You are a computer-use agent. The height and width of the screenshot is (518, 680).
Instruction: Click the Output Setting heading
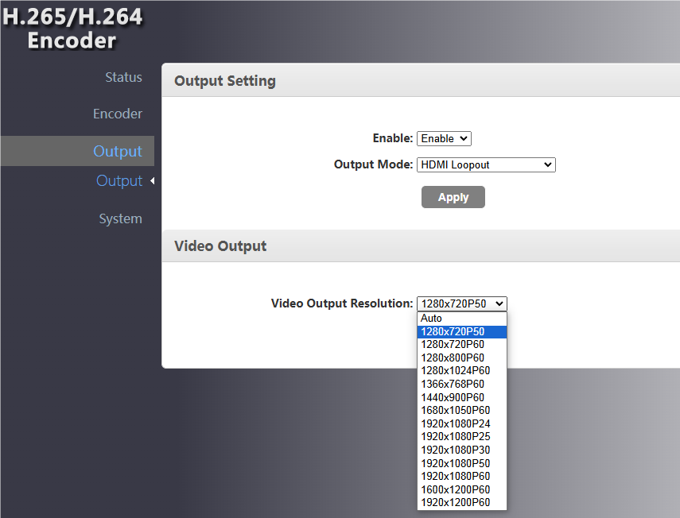[225, 81]
